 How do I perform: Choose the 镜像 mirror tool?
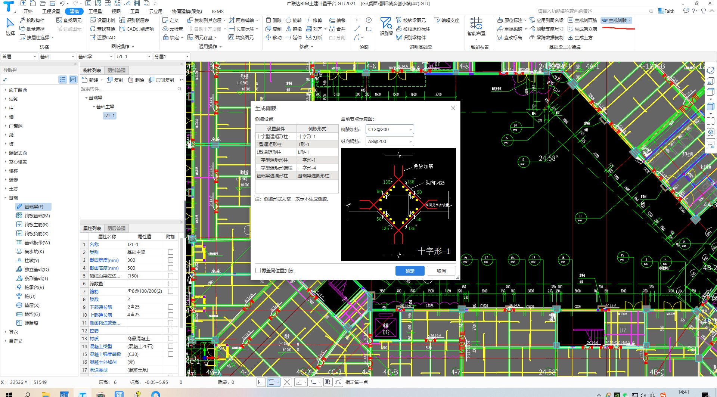point(294,29)
